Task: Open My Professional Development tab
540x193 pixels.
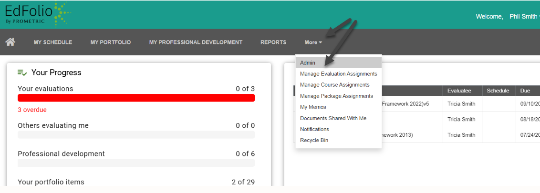Action: click(196, 42)
